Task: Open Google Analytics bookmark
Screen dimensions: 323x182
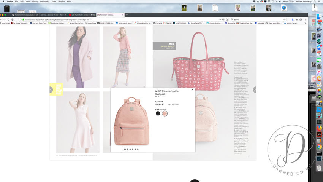Action: point(143,23)
